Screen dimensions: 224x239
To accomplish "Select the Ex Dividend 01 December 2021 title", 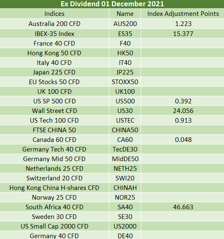I will (112, 4).
